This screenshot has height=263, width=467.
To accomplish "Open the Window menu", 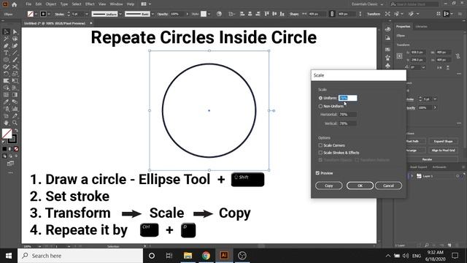I will point(116,4).
